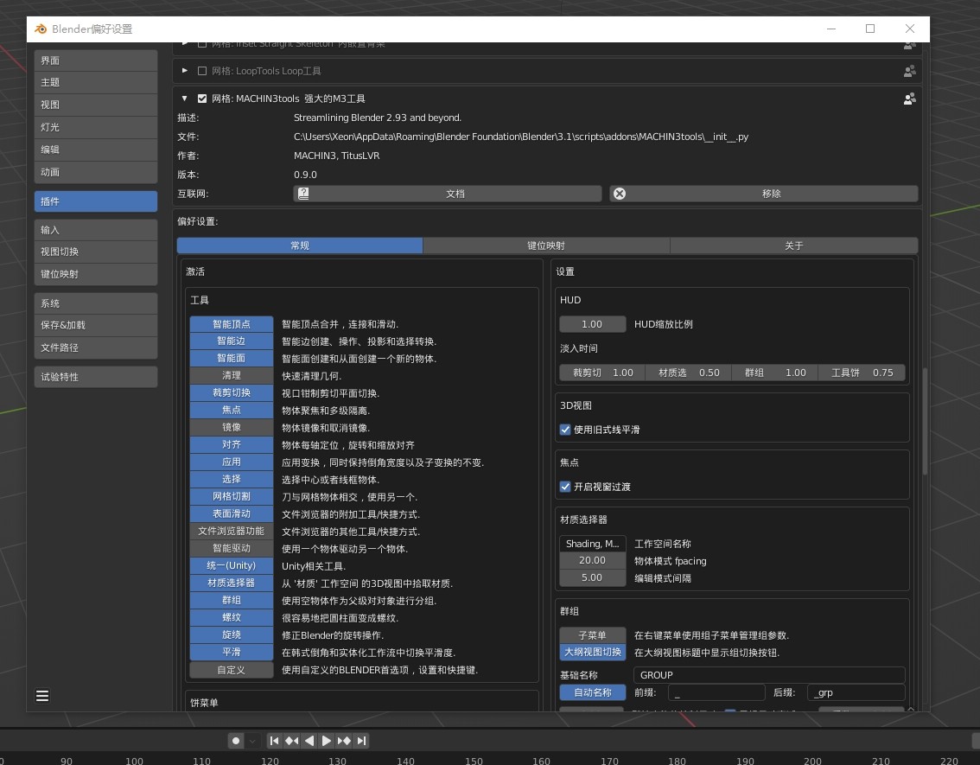Open 主题 preferences section

96,82
